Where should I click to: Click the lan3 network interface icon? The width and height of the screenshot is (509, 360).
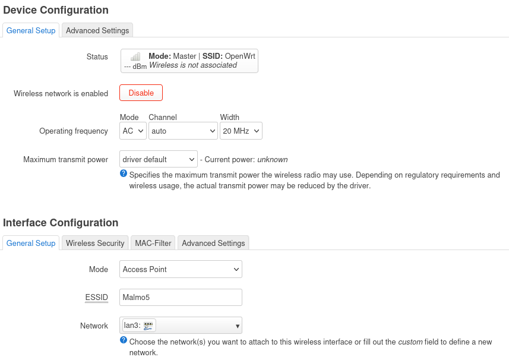[148, 326]
